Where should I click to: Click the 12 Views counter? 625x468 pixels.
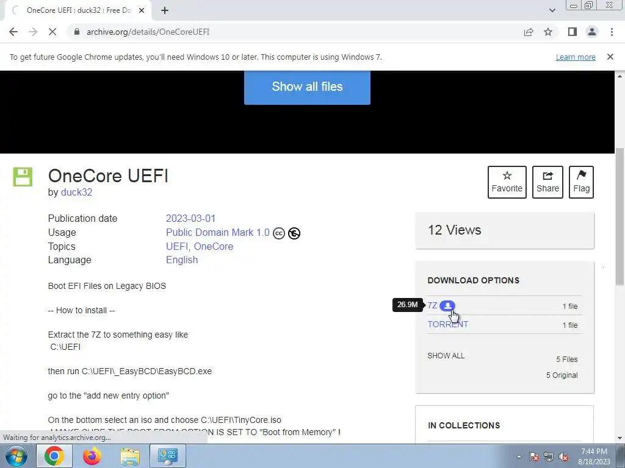click(454, 230)
